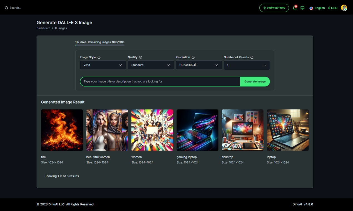The width and height of the screenshot is (353, 211).
Task: Click the image usage progress bar
Action: [x=100, y=46]
